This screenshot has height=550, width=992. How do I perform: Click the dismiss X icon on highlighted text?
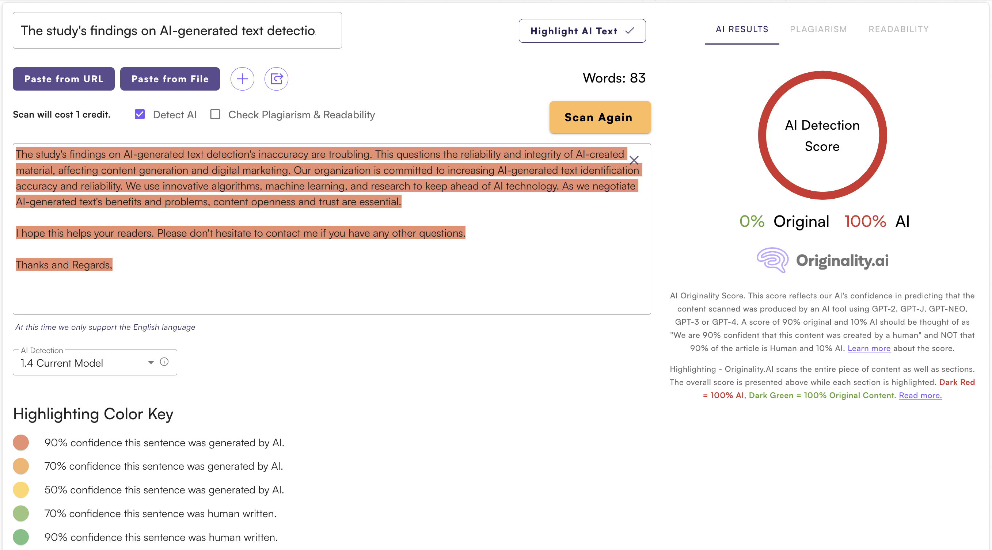point(634,161)
